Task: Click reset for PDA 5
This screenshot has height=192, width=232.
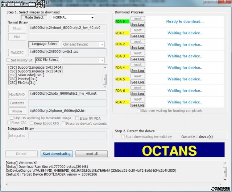Action: (138, 76)
